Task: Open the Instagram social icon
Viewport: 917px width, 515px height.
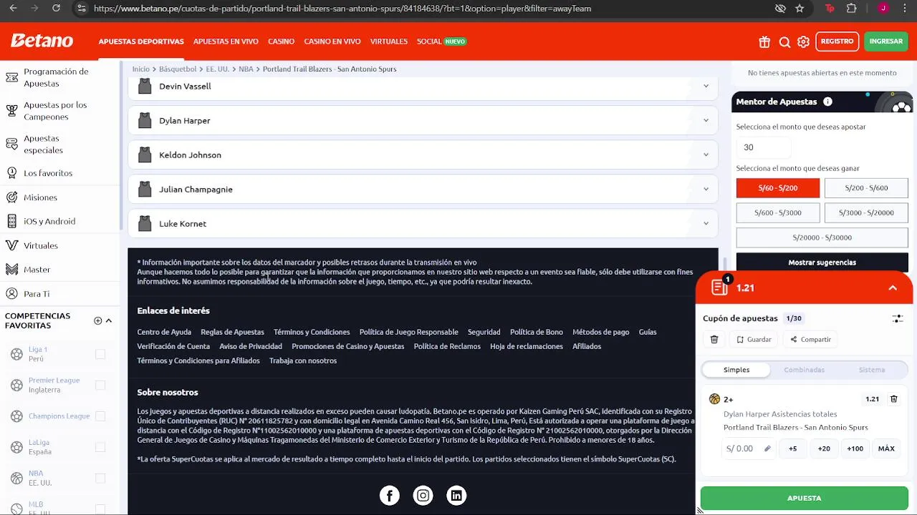Action: (423, 495)
